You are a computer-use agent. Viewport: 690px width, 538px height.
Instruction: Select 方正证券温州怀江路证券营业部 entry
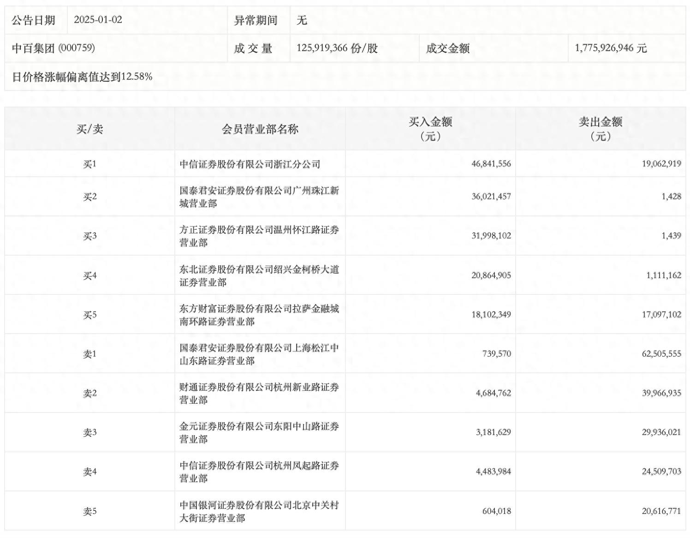pos(260,234)
